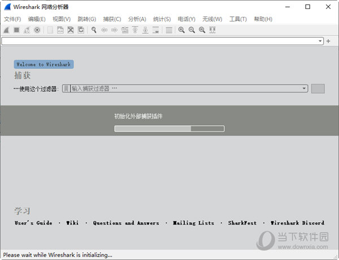Click the 学习 section heading
The height and width of the screenshot is (260, 339).
pyautogui.click(x=22, y=211)
